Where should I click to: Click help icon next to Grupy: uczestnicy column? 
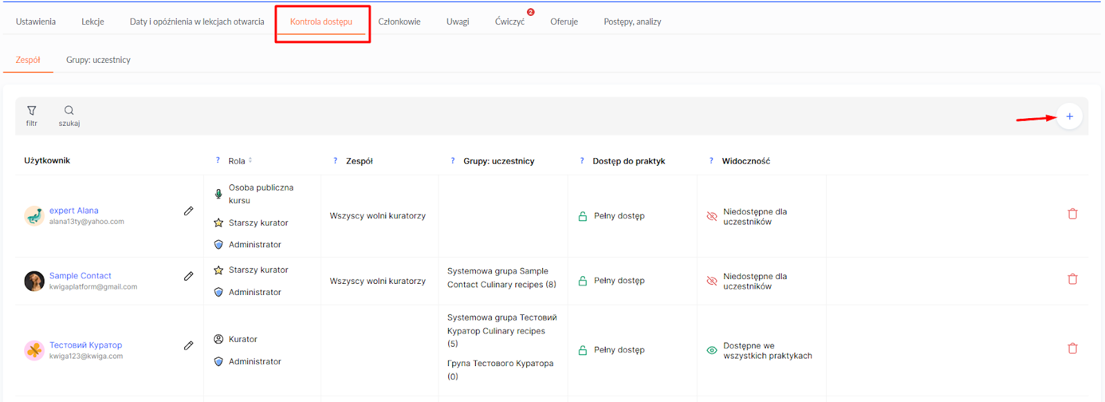click(x=453, y=160)
